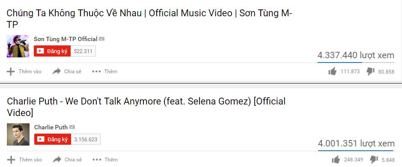Click thumbs-down icon on Charlie Puth video

(x=374, y=160)
